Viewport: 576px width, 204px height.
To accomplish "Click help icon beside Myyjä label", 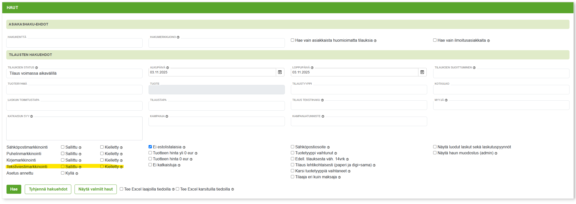I will (446, 100).
